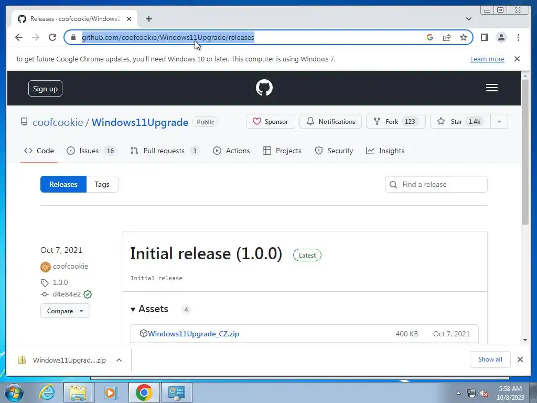This screenshot has height=403, width=537.
Task: Open Chrome side panel
Action: coord(484,37)
